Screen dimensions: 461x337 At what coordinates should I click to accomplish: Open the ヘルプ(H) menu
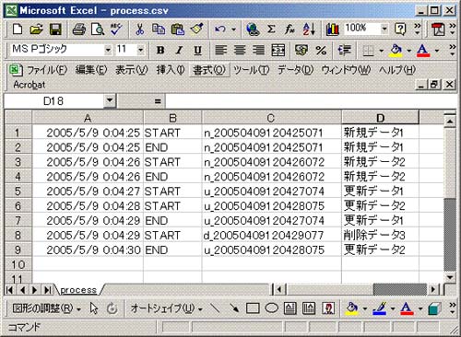[397, 70]
